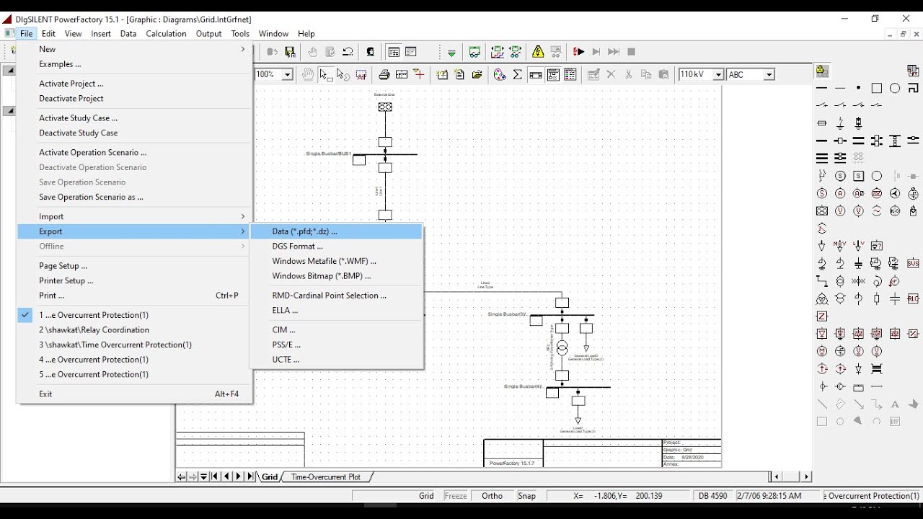
Task: Click the yellow lightning short-circuit calculation icon
Action: (x=538, y=52)
